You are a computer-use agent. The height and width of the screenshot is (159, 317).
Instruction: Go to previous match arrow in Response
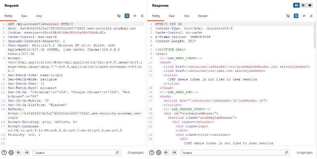tap(166, 153)
